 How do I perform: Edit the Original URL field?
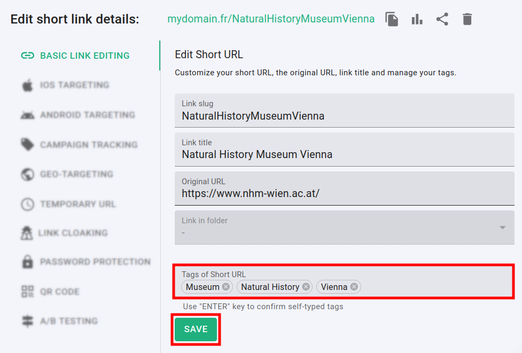pos(344,193)
